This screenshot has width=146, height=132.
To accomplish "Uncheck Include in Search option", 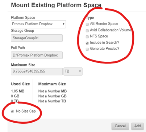I will pos(87,43).
